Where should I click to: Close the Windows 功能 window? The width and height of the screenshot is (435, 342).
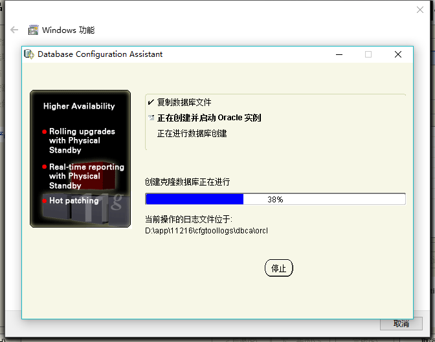(x=419, y=10)
